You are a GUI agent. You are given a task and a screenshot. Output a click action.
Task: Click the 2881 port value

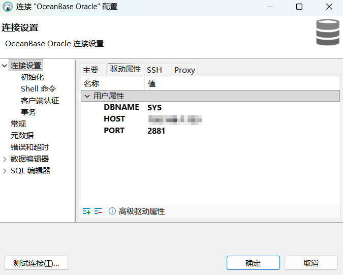pyautogui.click(x=156, y=131)
